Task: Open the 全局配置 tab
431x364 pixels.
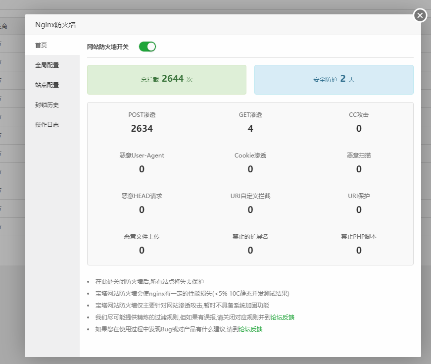Action: (52, 65)
